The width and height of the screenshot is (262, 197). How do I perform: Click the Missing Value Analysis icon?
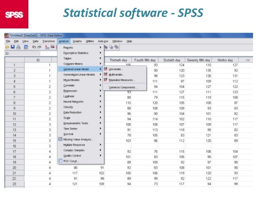click(60, 139)
